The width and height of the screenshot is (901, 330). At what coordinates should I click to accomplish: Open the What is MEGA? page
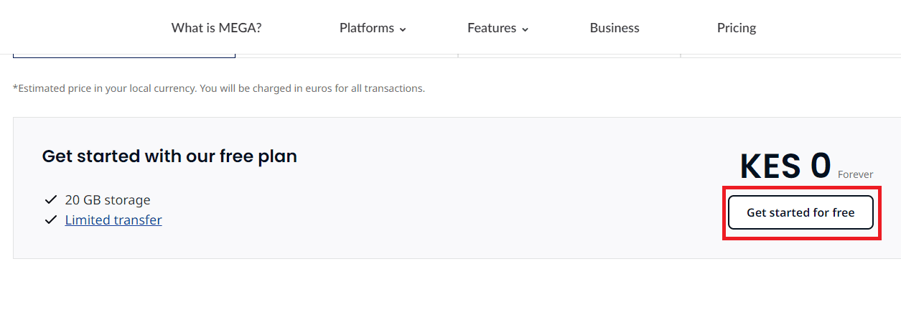(216, 28)
